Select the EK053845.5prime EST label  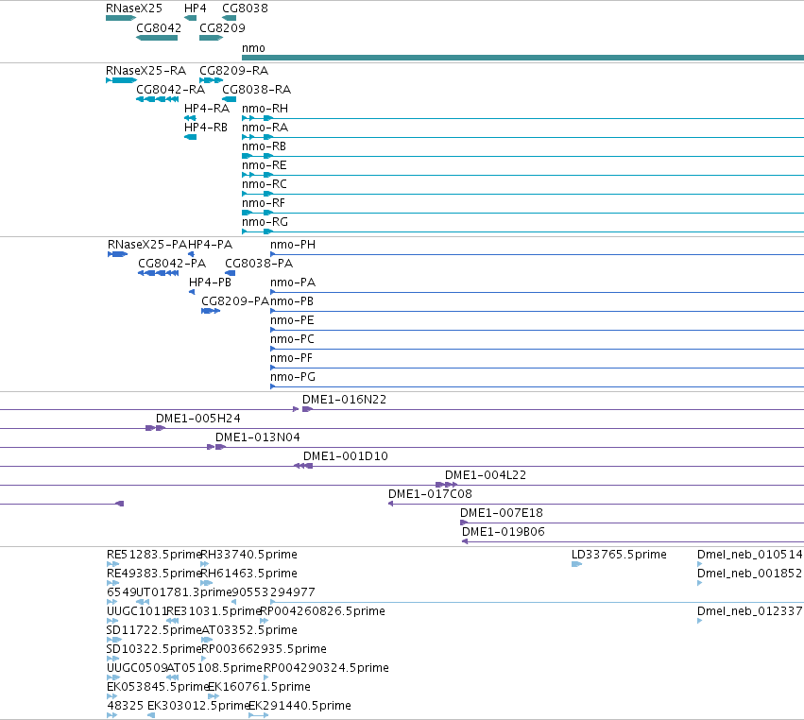point(158,687)
